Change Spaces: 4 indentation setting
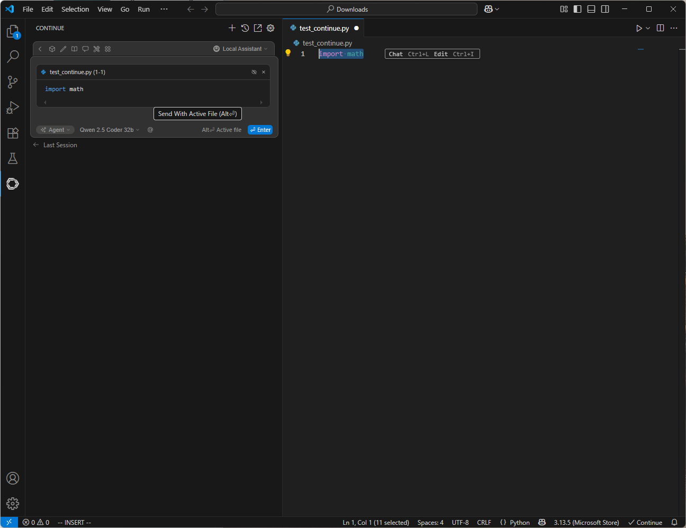 (x=430, y=522)
